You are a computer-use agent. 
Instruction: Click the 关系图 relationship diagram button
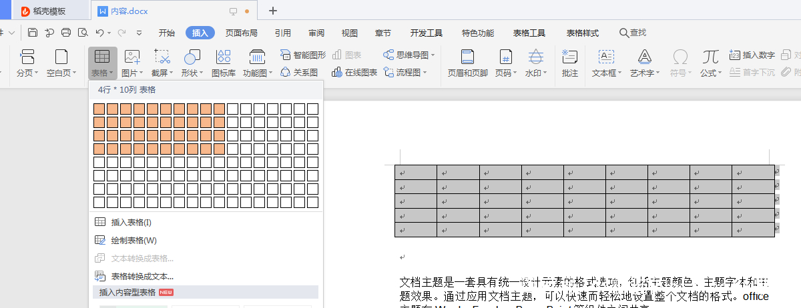pyautogui.click(x=298, y=72)
